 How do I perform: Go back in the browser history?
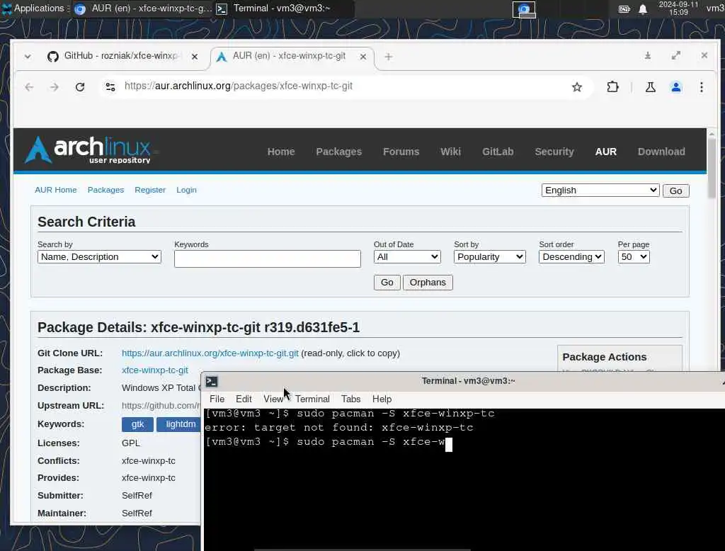(29, 87)
